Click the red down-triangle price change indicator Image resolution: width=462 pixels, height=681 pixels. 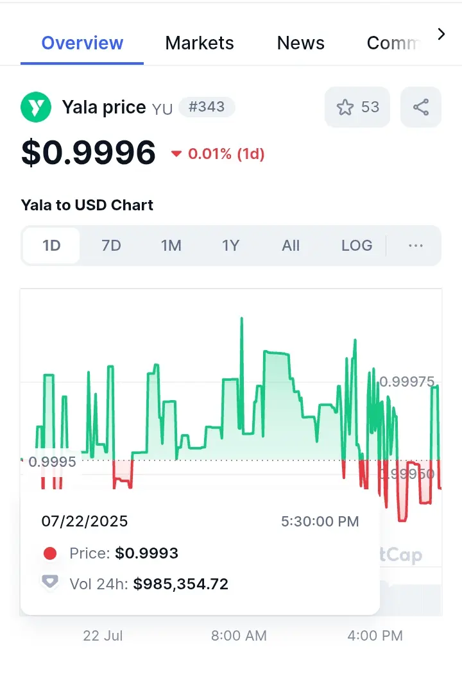(x=176, y=154)
